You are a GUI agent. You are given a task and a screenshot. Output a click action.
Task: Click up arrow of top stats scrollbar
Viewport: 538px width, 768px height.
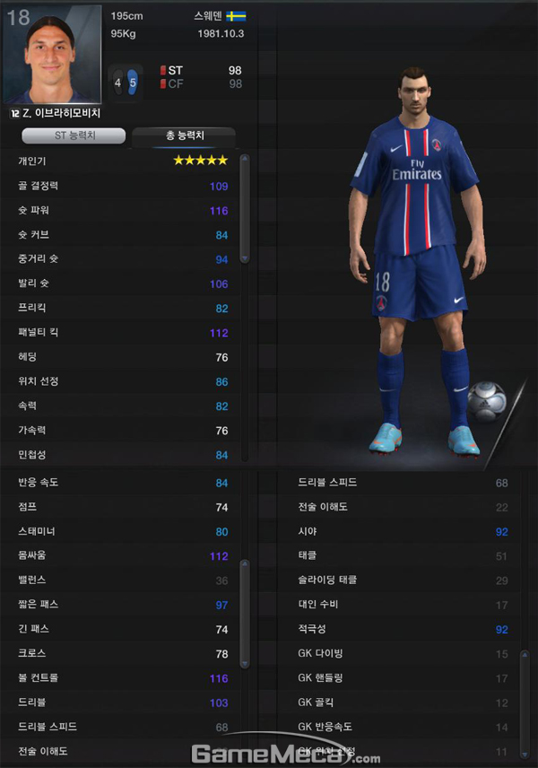pos(245,159)
